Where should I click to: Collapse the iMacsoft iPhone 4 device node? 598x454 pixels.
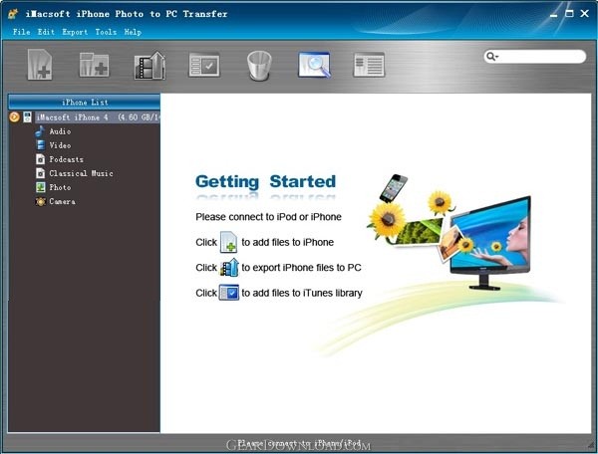(x=14, y=116)
